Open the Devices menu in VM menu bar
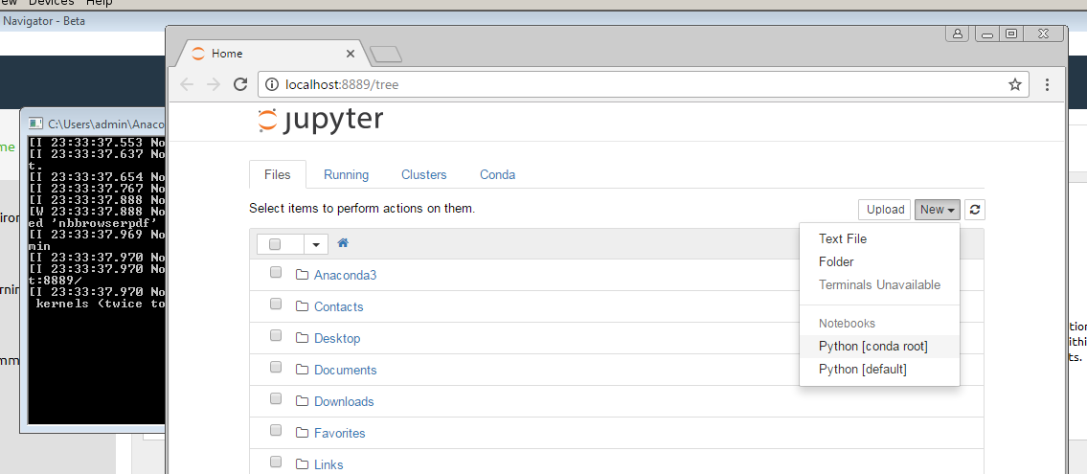The width and height of the screenshot is (1087, 474). [x=52, y=3]
